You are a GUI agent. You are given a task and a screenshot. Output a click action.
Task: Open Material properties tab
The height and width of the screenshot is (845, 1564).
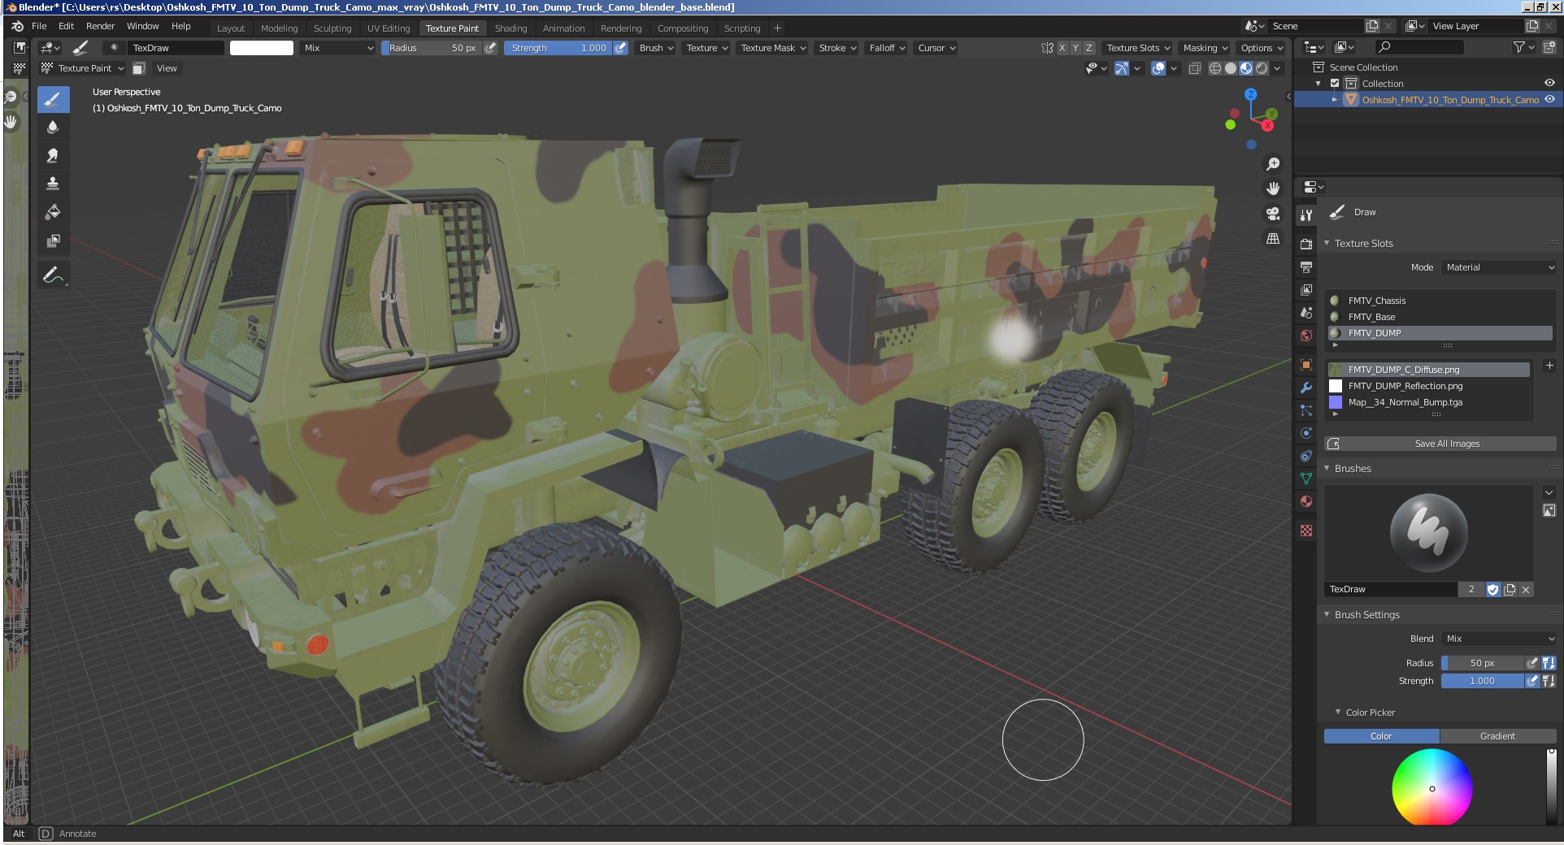click(1306, 501)
